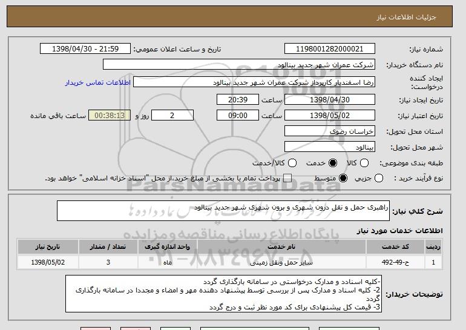Click the تعداد / مقدار column header
This screenshot has width=466, height=330.
point(108,247)
